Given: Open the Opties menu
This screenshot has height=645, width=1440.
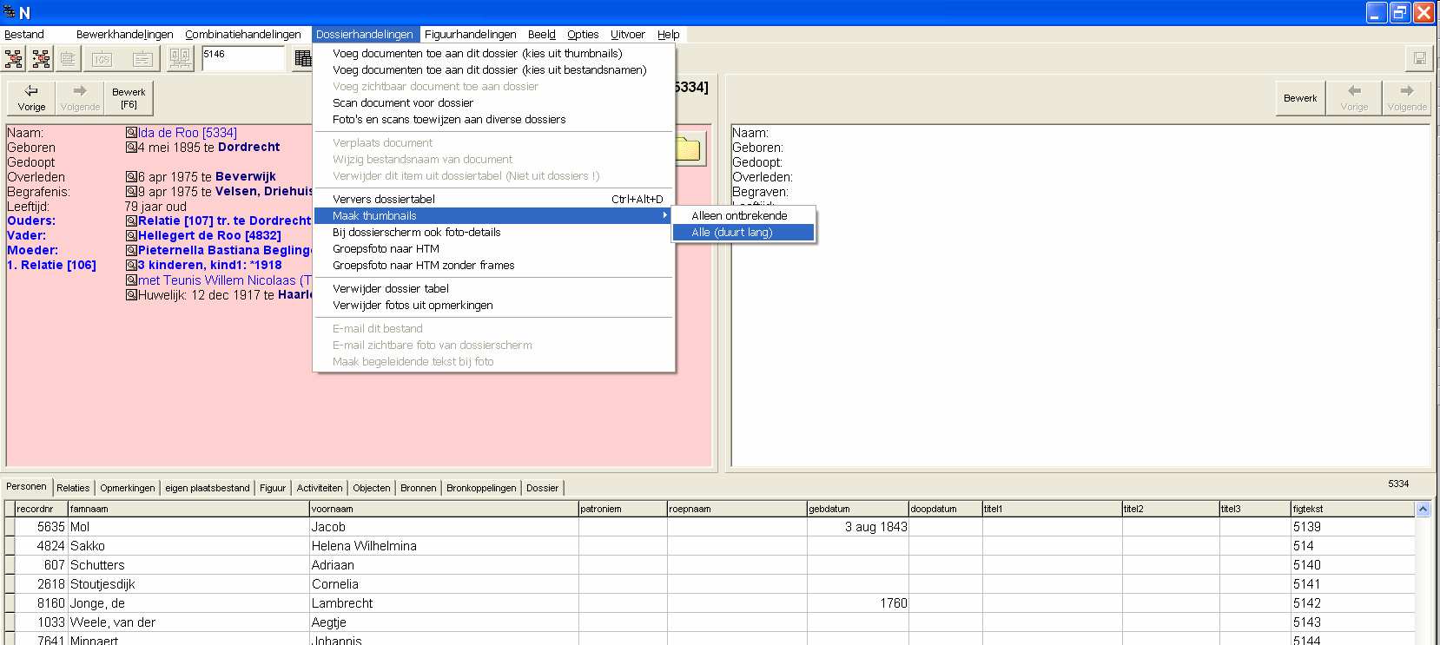Looking at the screenshot, I should tap(583, 35).
